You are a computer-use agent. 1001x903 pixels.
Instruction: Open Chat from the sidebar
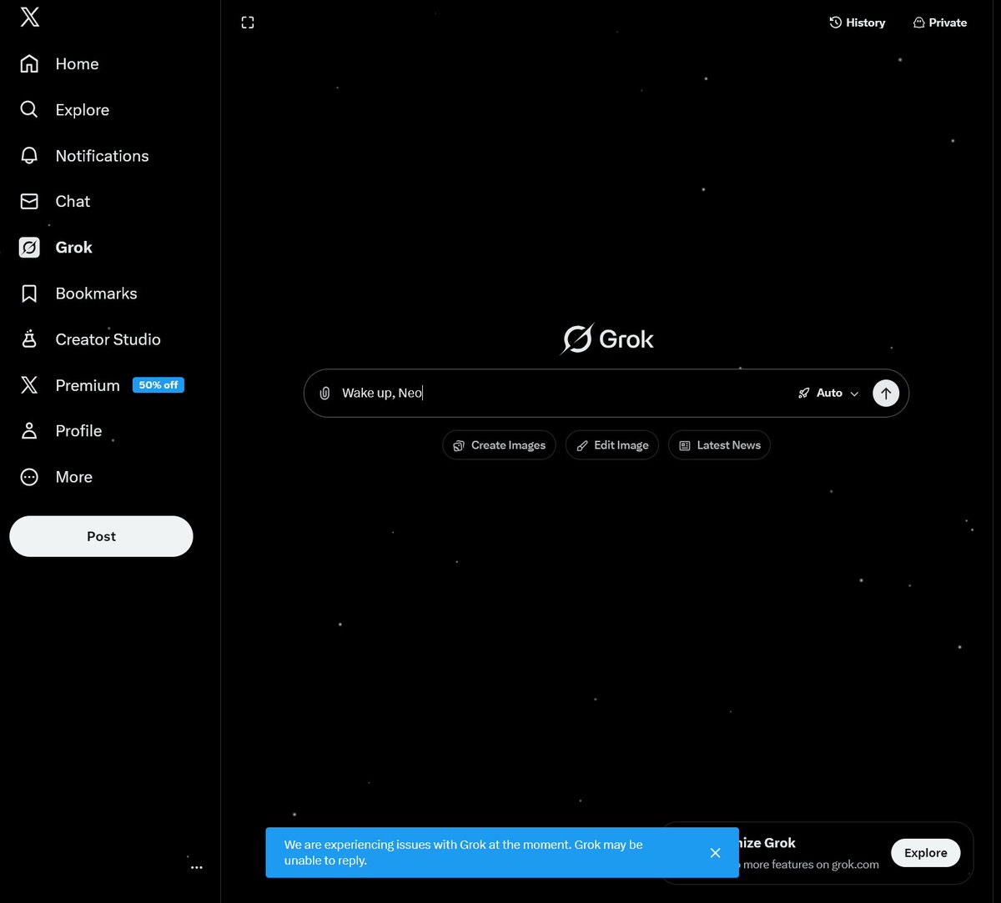[x=54, y=202]
